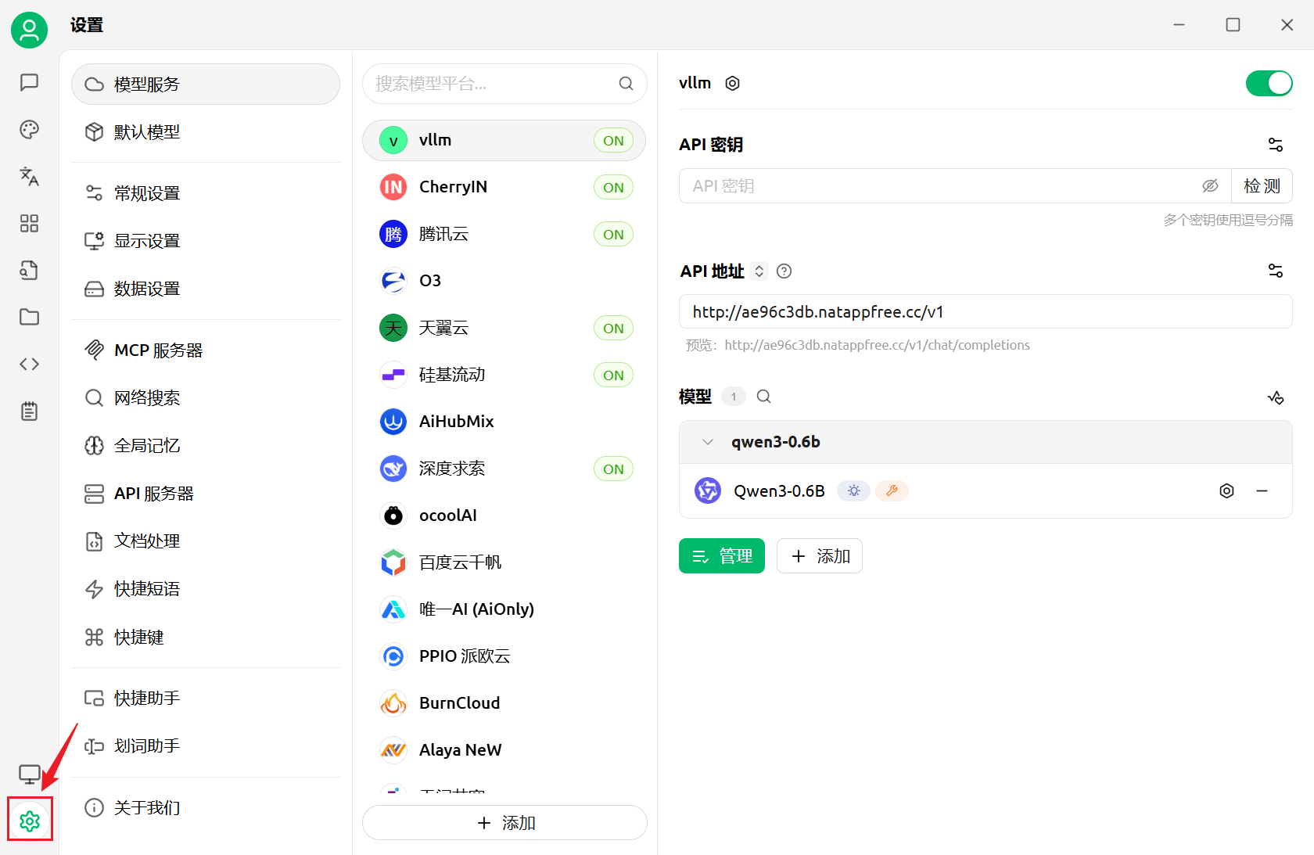Open the translate sidebar icon
The height and width of the screenshot is (855, 1314).
(29, 177)
